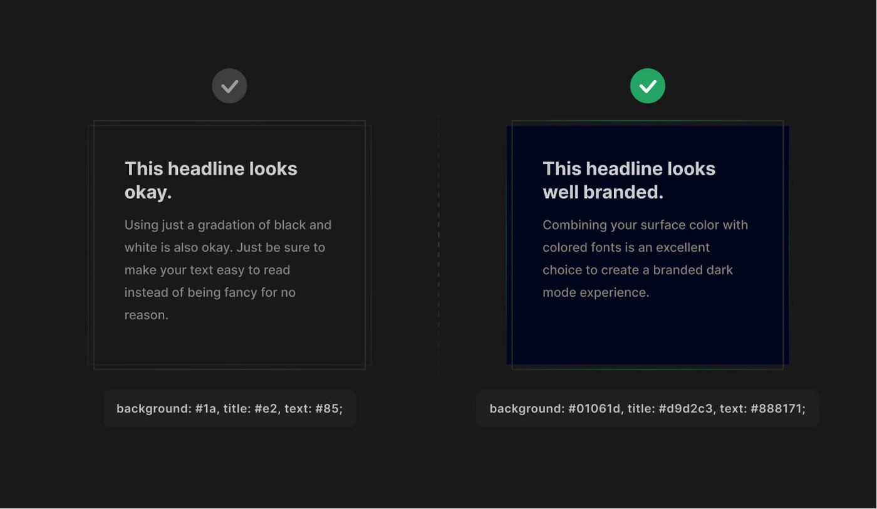Click paragraph starting "Combining your surface color"
Screen dimensions: 877x509
(645, 259)
